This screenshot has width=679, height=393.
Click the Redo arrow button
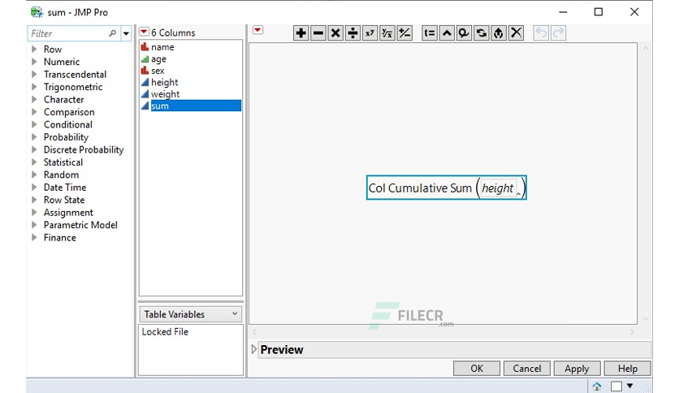click(558, 33)
